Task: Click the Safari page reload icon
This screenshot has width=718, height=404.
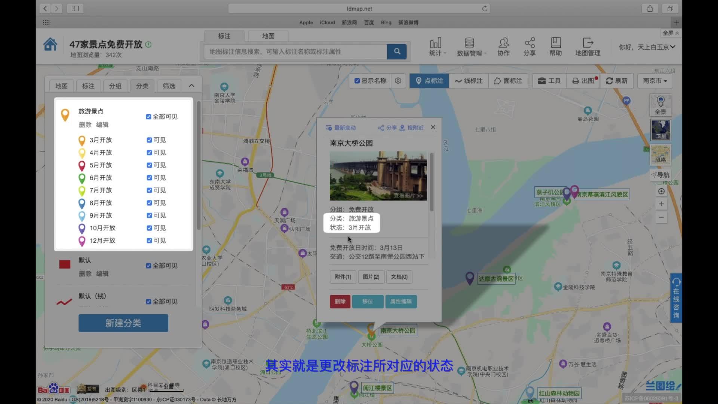Action: (485, 9)
